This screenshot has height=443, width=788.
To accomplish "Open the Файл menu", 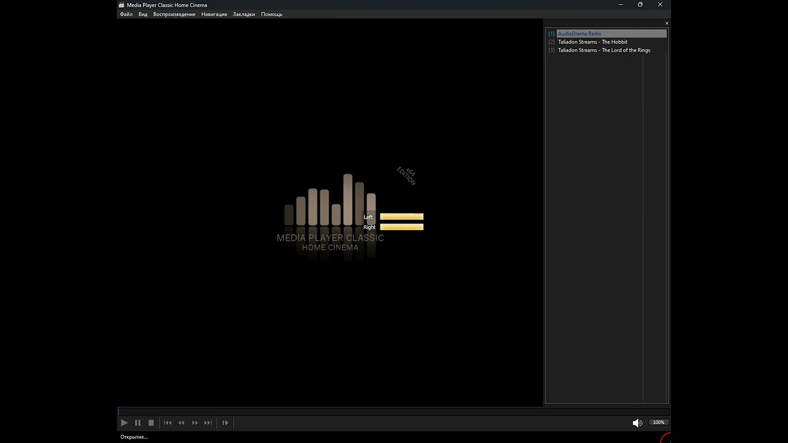I will (126, 14).
